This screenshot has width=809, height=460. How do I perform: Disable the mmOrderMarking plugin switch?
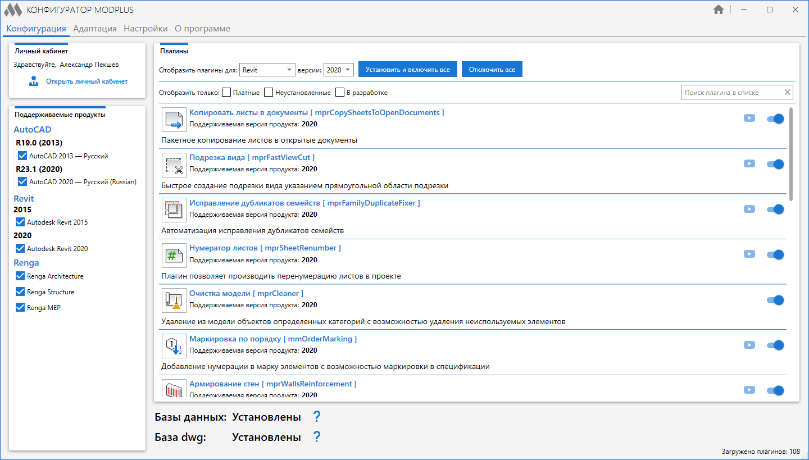[775, 345]
